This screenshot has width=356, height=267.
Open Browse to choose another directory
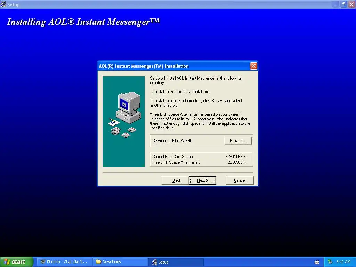click(238, 141)
